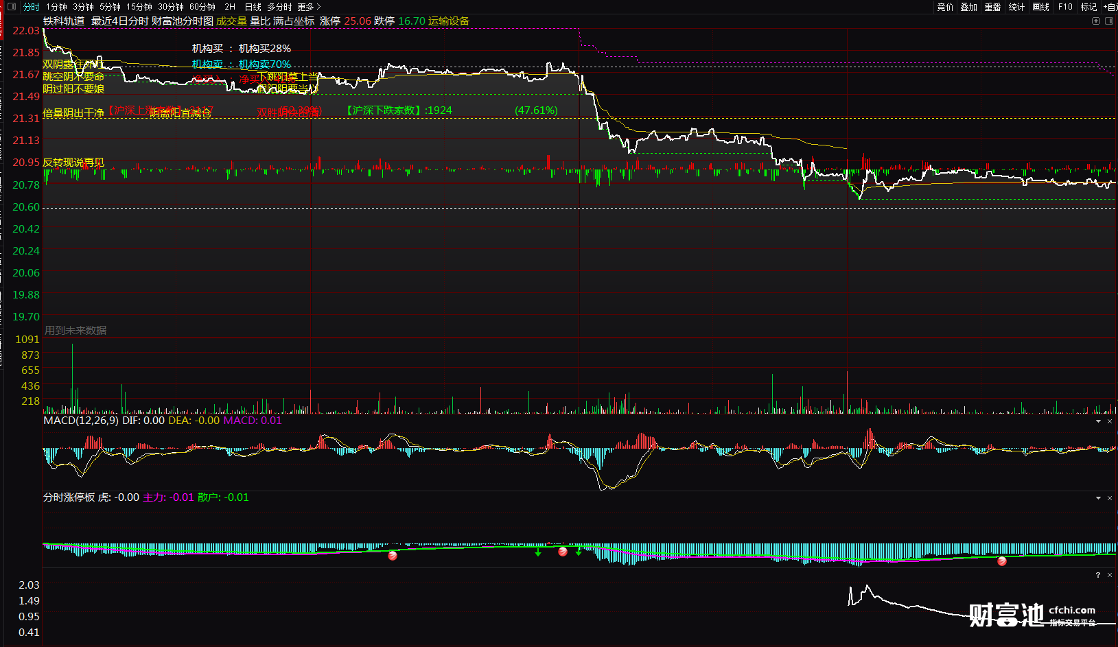Click the stock name 铁科轨道

coord(64,21)
